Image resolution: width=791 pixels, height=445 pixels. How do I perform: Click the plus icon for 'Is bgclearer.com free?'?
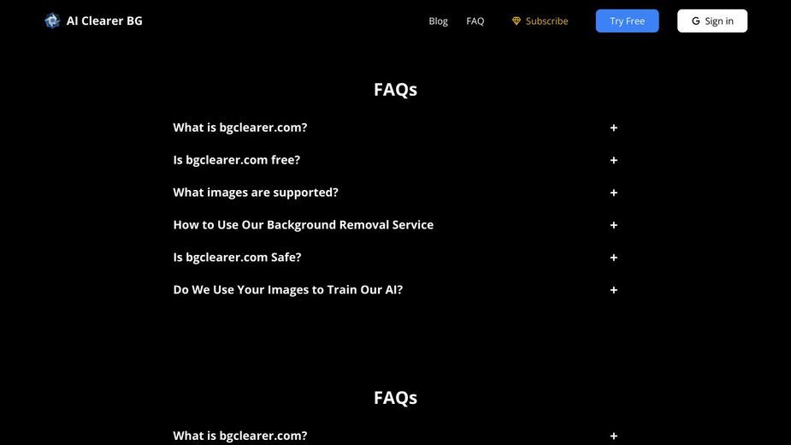click(613, 160)
